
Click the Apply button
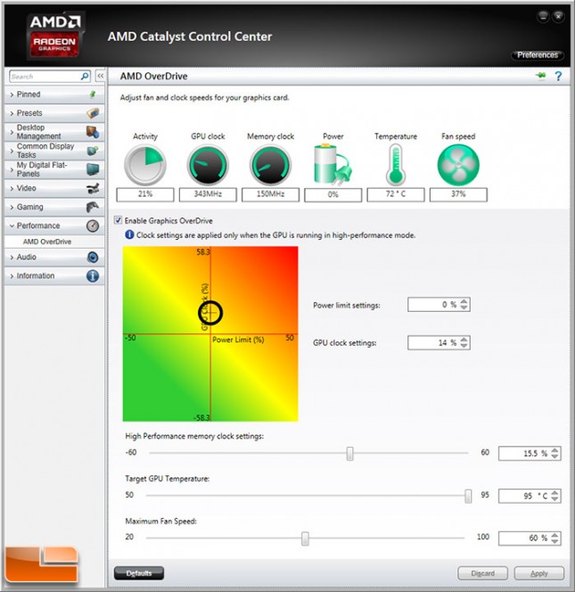[x=538, y=573]
